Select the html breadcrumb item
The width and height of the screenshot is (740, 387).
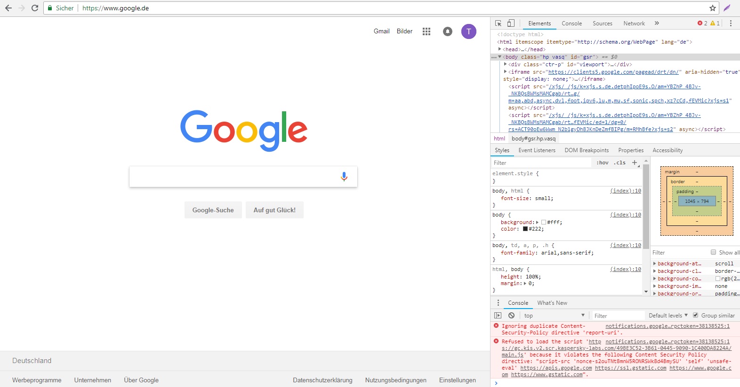(x=499, y=139)
